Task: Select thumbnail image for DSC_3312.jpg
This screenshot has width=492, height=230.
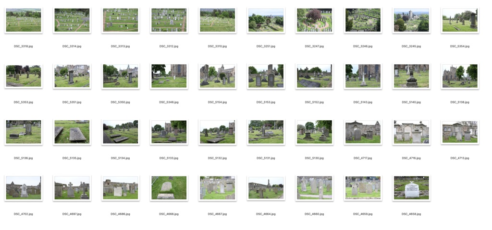Action: pyautogui.click(x=169, y=20)
